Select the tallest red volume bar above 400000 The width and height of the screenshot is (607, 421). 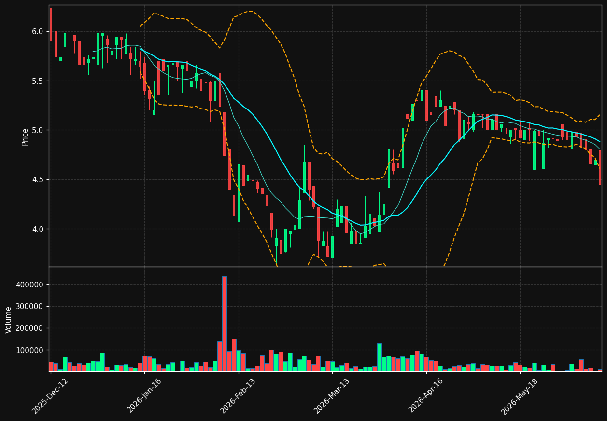[x=225, y=324]
